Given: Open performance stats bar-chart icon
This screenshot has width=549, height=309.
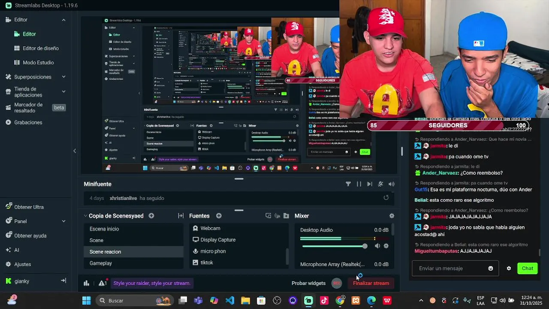Looking at the screenshot, I should coord(87,283).
